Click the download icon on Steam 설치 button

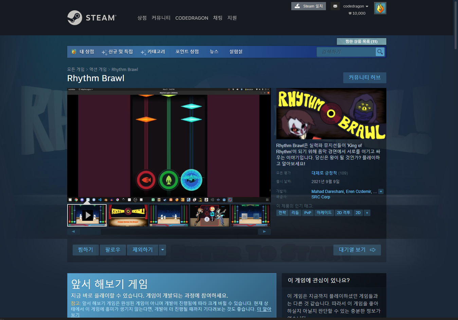(x=297, y=6)
